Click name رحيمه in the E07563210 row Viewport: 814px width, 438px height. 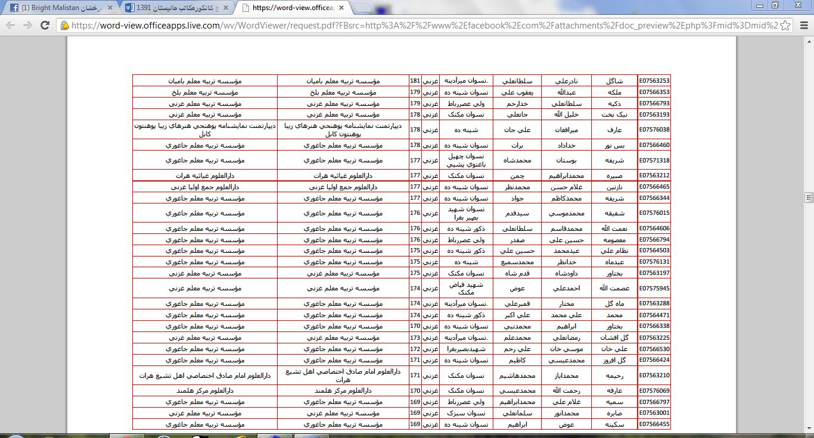614,376
